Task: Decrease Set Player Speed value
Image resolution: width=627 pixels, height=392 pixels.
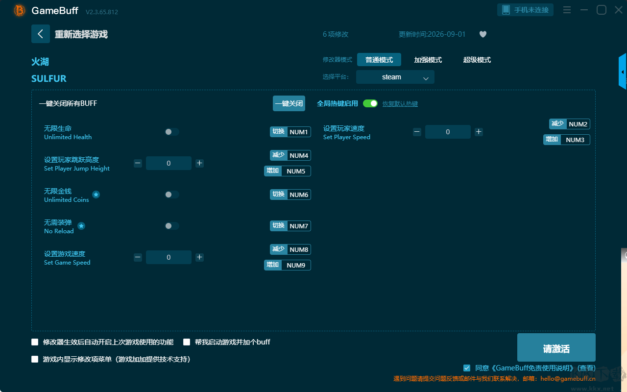Action: pyautogui.click(x=417, y=132)
